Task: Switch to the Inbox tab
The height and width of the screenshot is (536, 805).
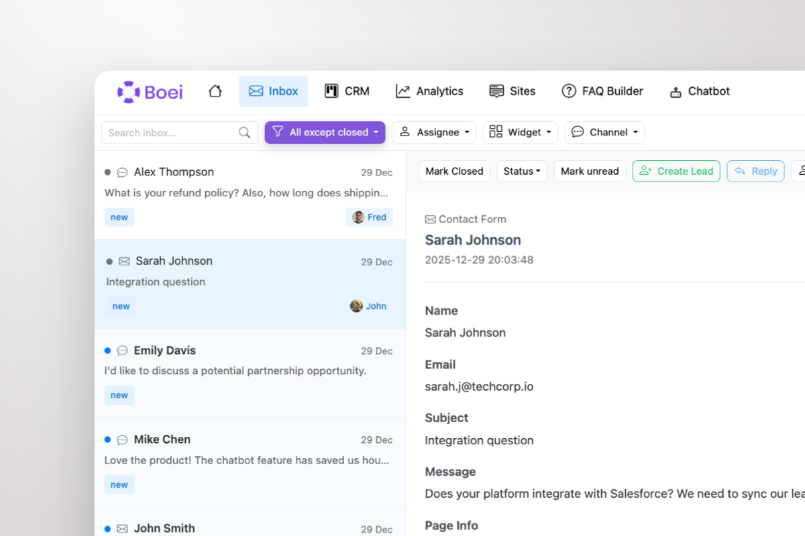Action: [x=273, y=90]
